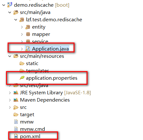143x140 pixels.
Task: Select the Maven Dependencies label
Action: [45, 100]
